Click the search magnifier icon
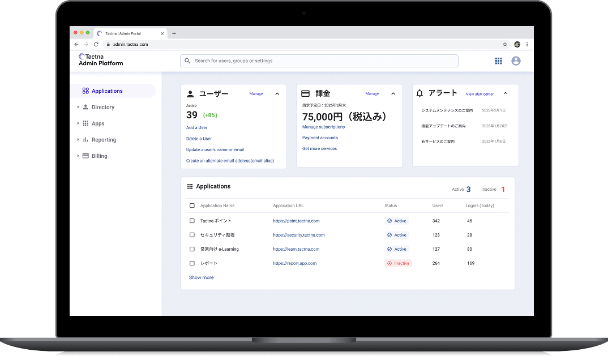This screenshot has height=356, width=608. (x=187, y=61)
